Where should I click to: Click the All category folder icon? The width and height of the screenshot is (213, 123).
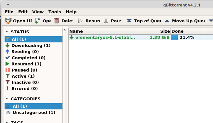pos(8,106)
